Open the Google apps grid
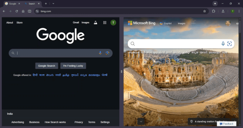Screen dimensions: 243x128 pyautogui.click(x=105, y=23)
